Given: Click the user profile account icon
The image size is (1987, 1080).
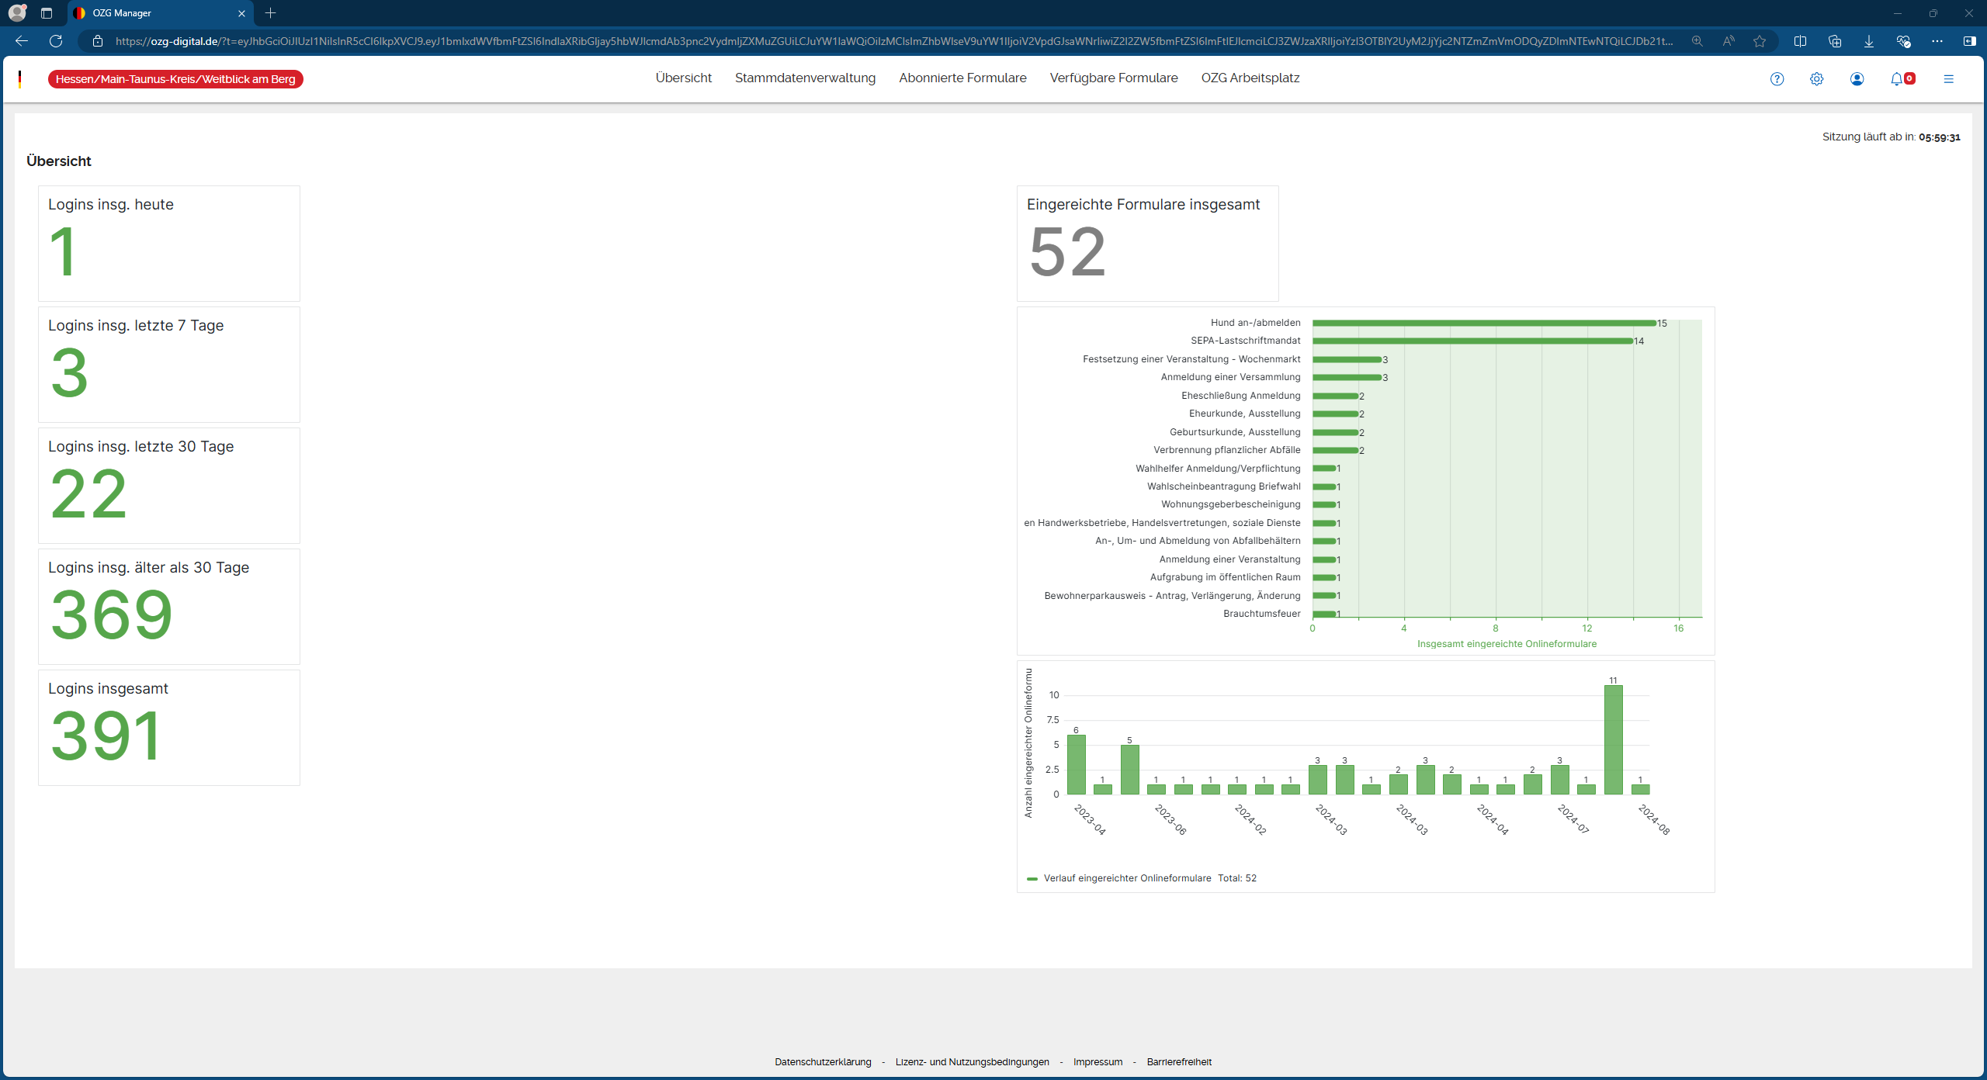Looking at the screenshot, I should click(x=1857, y=78).
